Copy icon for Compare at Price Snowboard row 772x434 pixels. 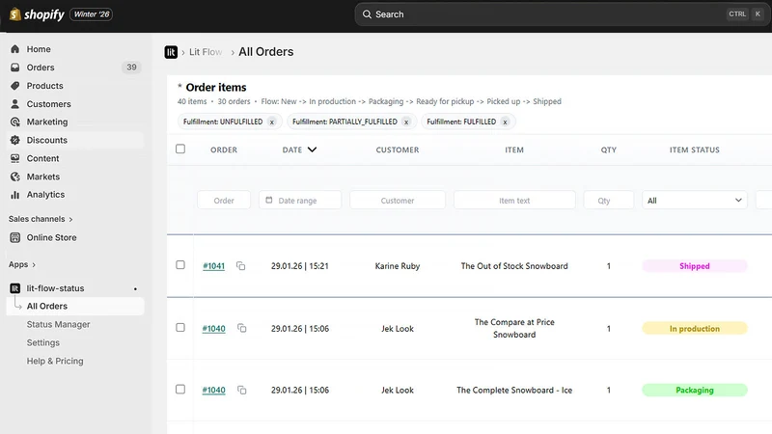click(x=242, y=328)
